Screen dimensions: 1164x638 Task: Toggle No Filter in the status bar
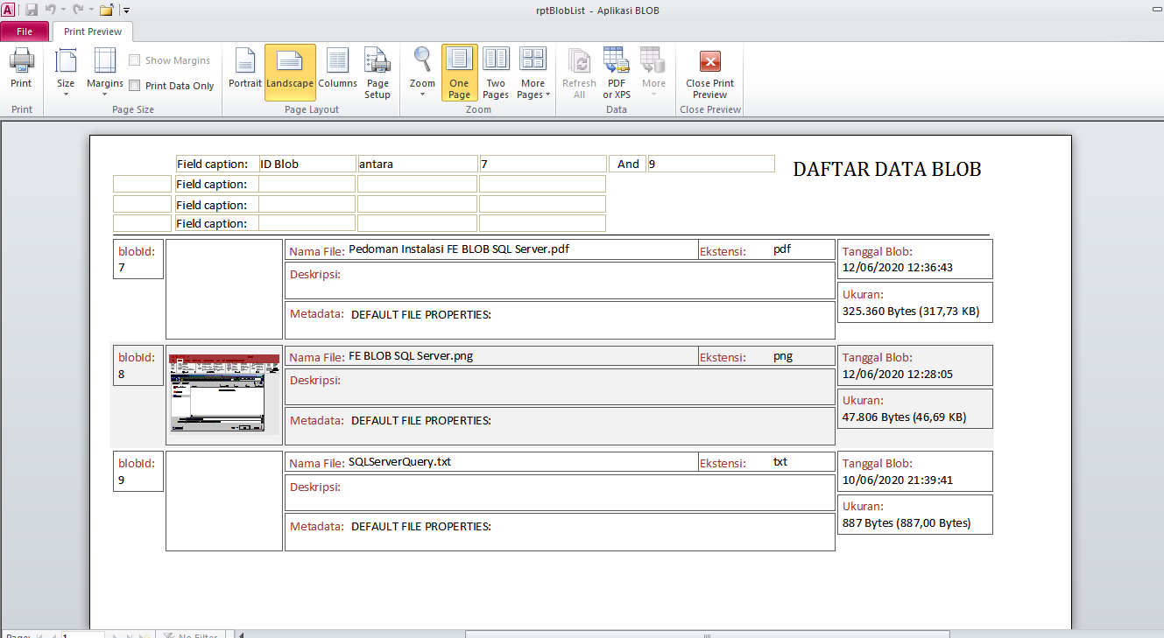coord(192,634)
